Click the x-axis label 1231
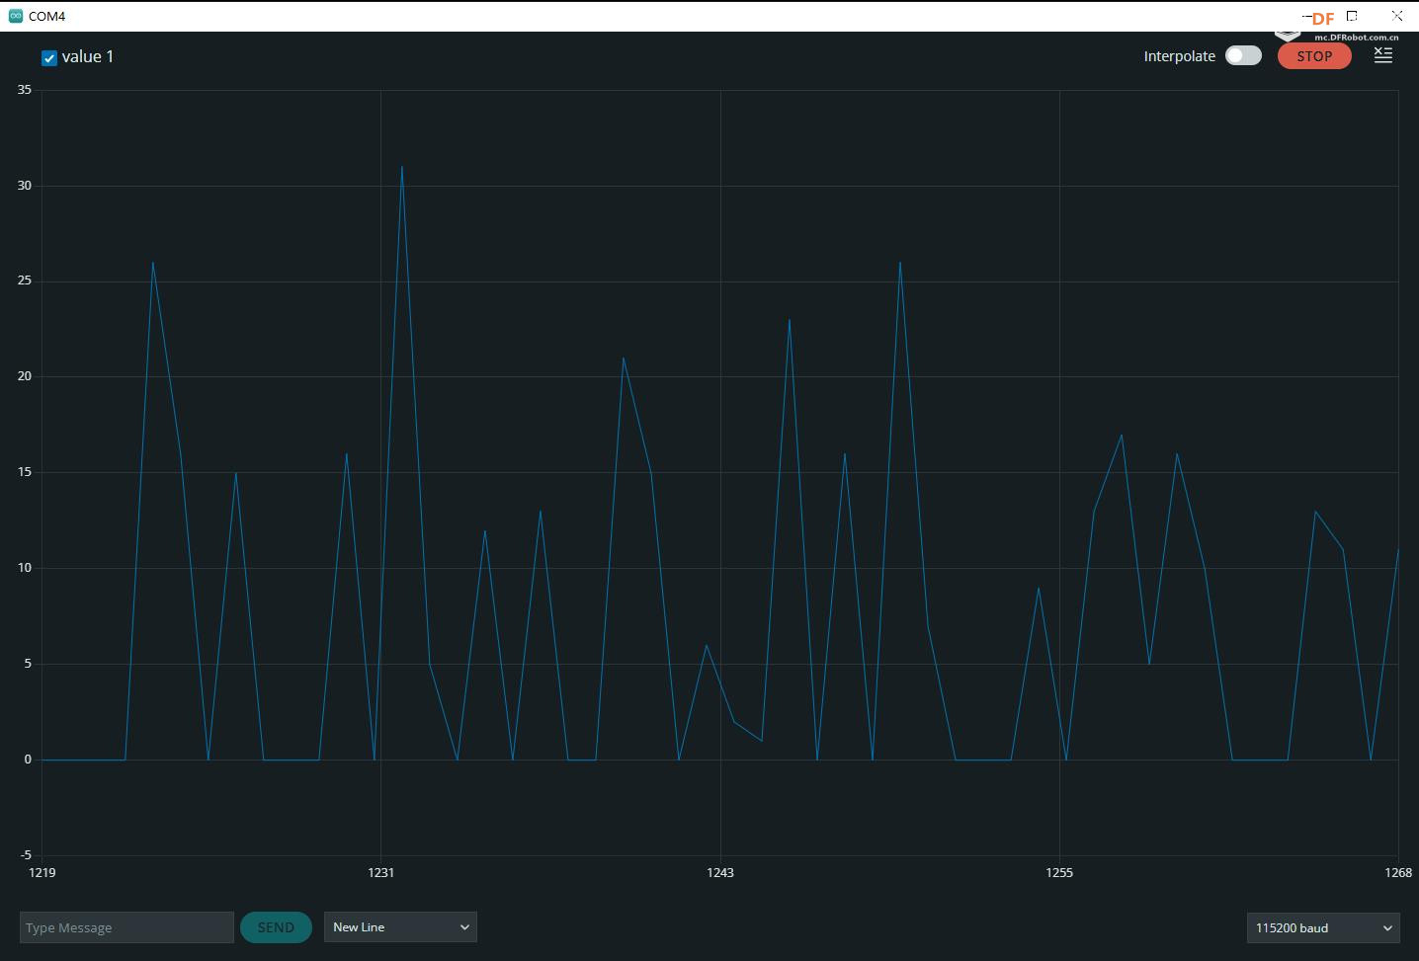 click(x=380, y=872)
